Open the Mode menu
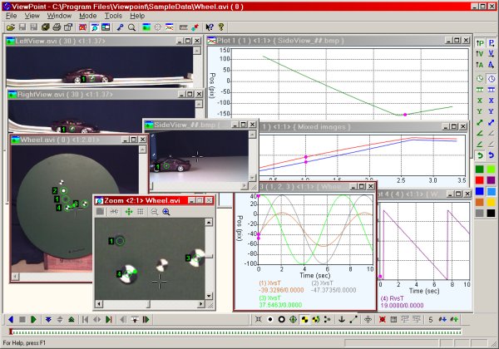The image size is (499, 349). pos(88,16)
